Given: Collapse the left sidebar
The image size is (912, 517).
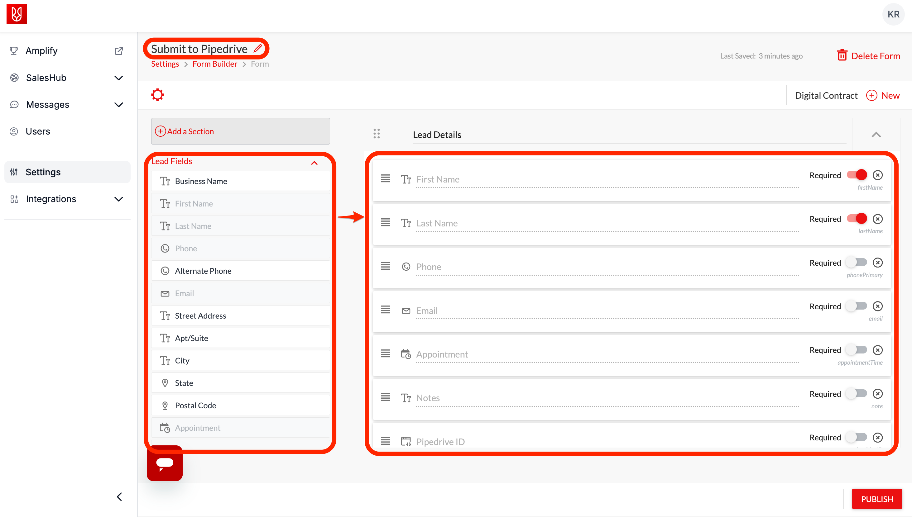Looking at the screenshot, I should tap(119, 496).
